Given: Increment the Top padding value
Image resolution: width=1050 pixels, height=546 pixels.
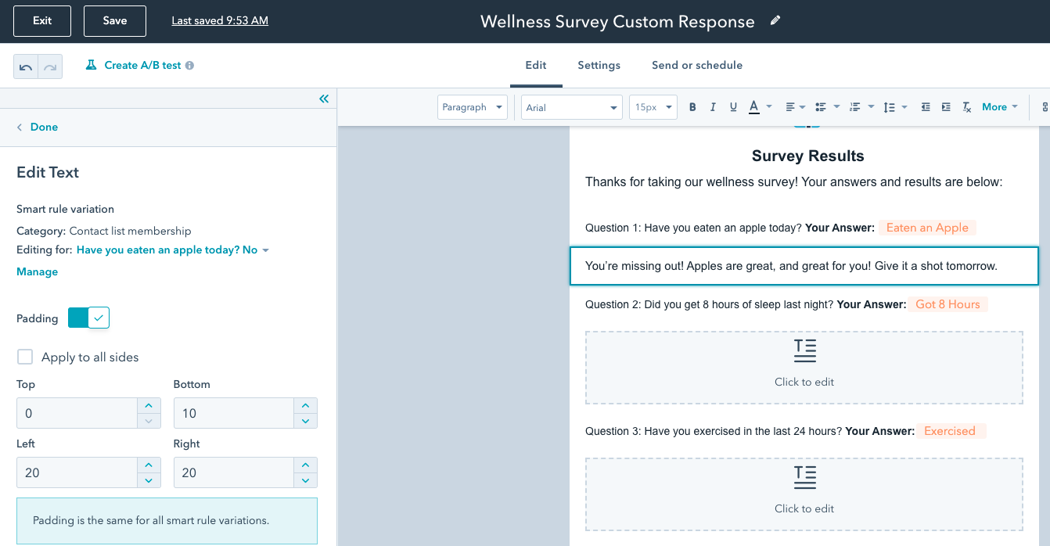Looking at the screenshot, I should tap(149, 405).
